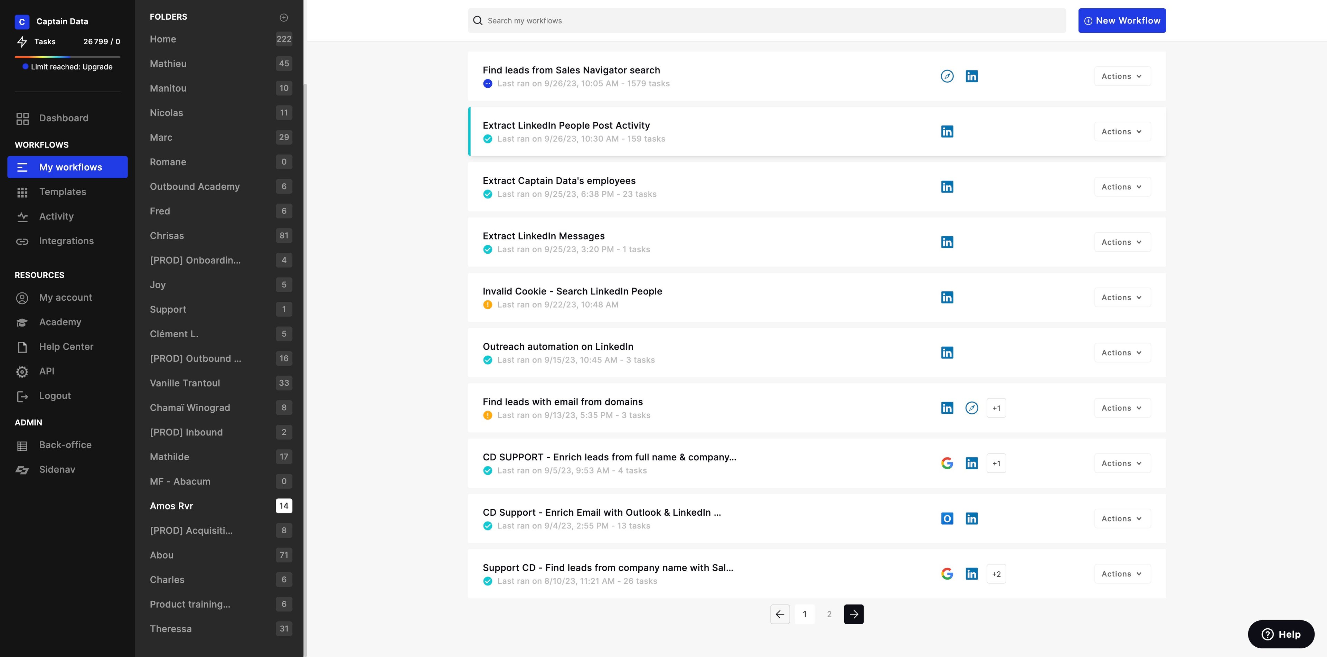
Task: Open the Templates section
Action: [62, 192]
